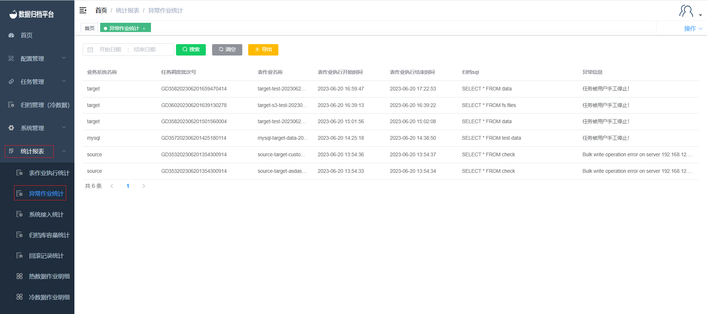Click the dashboard icon beside 首页
The width and height of the screenshot is (707, 314).
[11, 35]
